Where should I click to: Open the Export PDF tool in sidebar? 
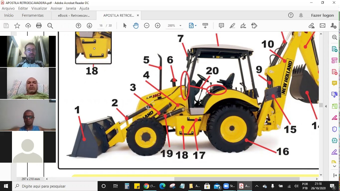(x=334, y=49)
